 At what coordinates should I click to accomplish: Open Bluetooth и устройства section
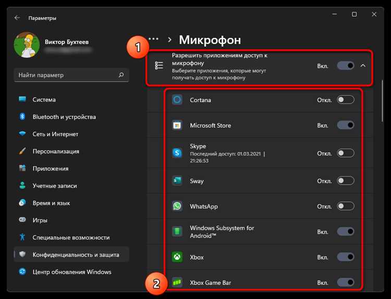(x=71, y=117)
